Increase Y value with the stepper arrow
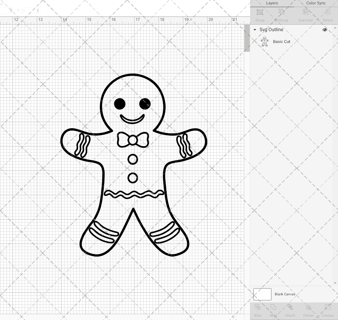Screen dimensions: 338x320 [39, 9]
